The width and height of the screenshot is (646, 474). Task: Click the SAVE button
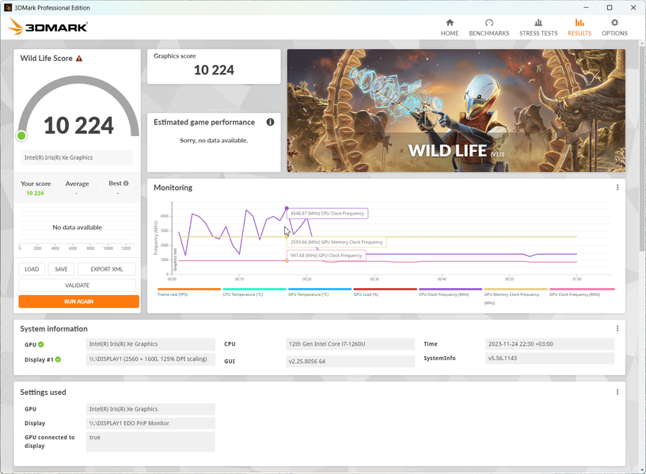(61, 269)
